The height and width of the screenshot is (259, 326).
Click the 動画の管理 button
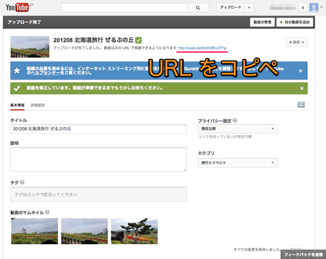pos(262,22)
